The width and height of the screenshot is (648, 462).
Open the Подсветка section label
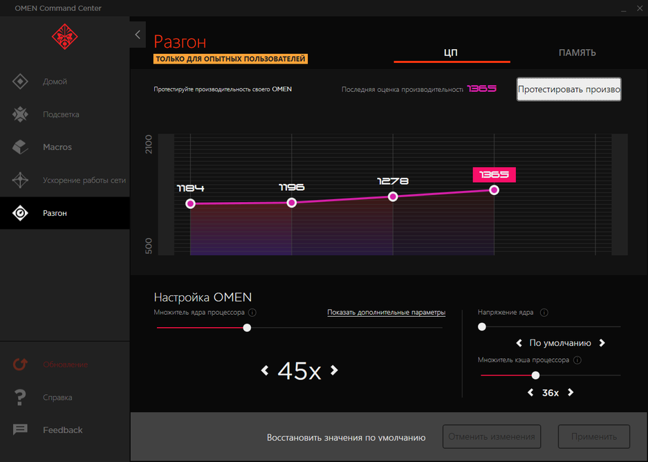61,115
